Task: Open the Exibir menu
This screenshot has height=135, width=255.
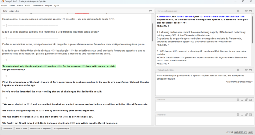Action: point(28,6)
